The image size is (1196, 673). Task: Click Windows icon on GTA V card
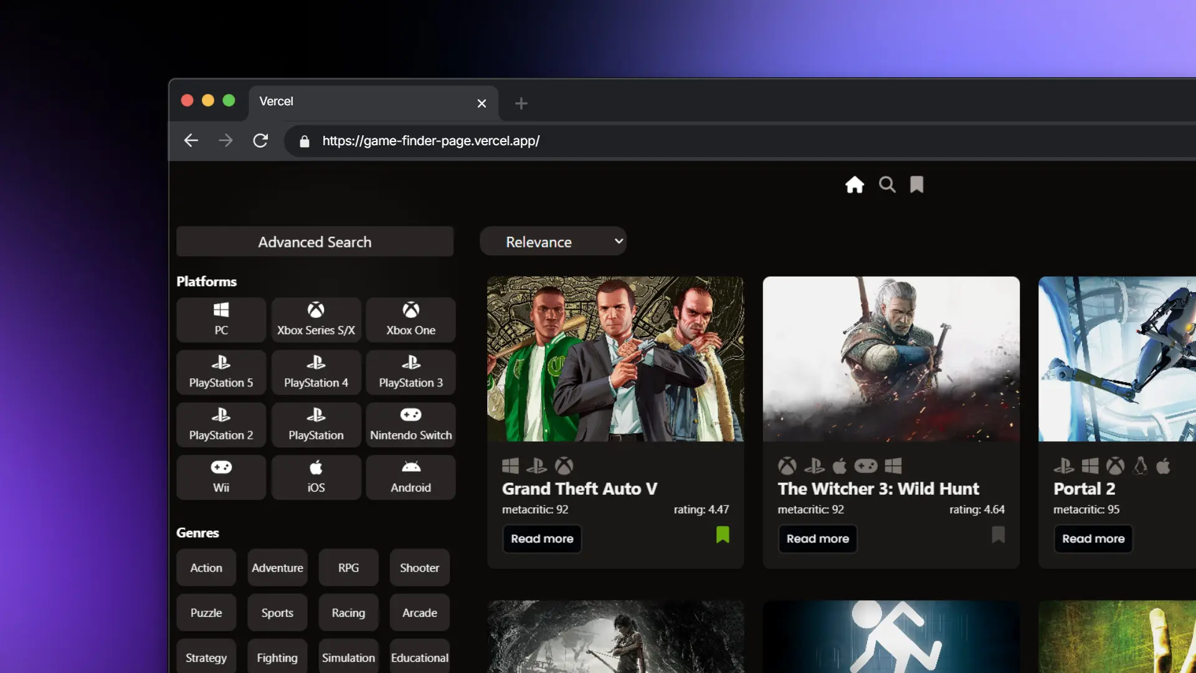point(511,465)
